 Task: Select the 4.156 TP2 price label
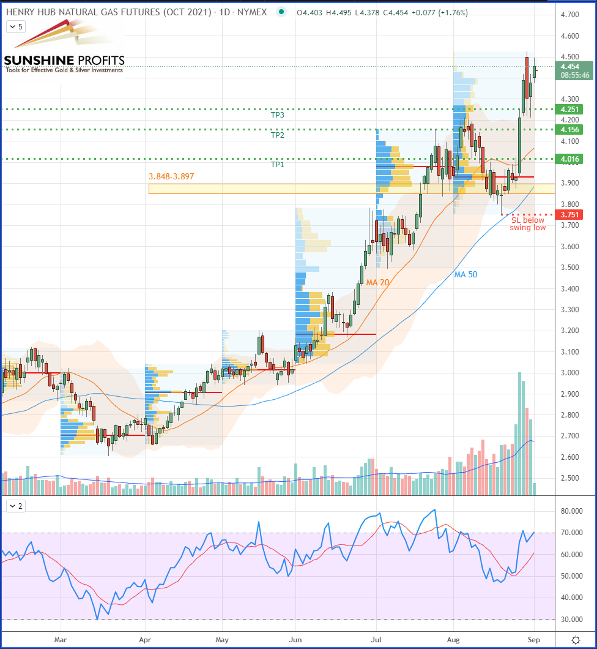click(x=569, y=130)
